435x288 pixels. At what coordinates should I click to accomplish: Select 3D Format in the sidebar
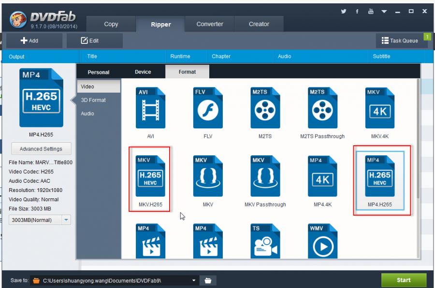(93, 100)
